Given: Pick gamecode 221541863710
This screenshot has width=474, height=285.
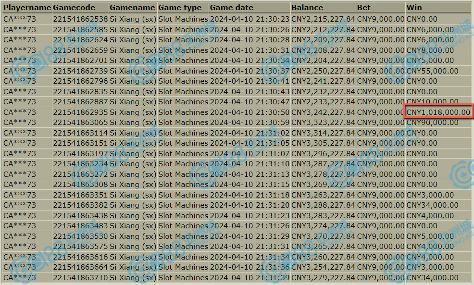Looking at the screenshot, I should click(80, 278).
